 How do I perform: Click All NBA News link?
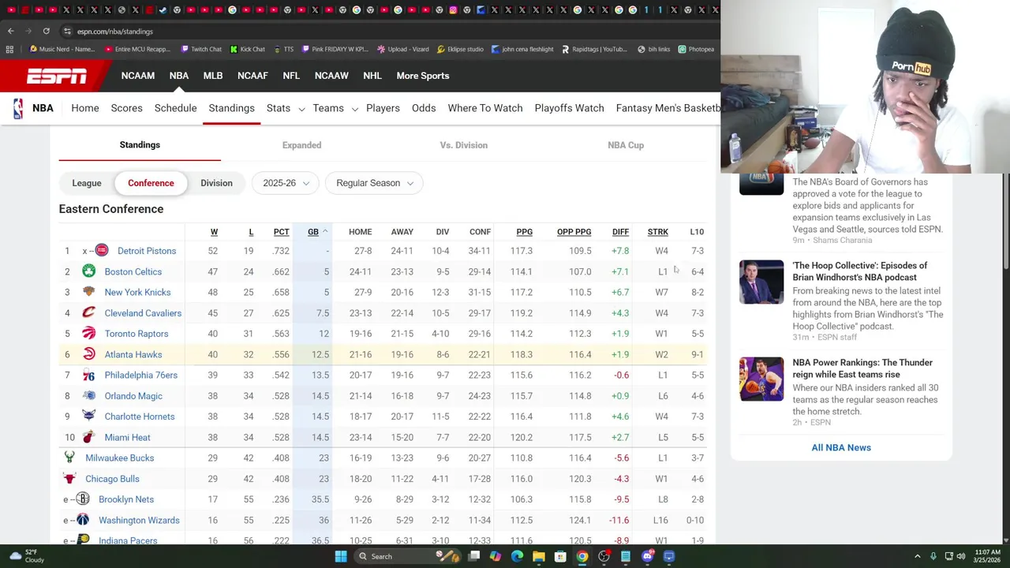tap(841, 447)
